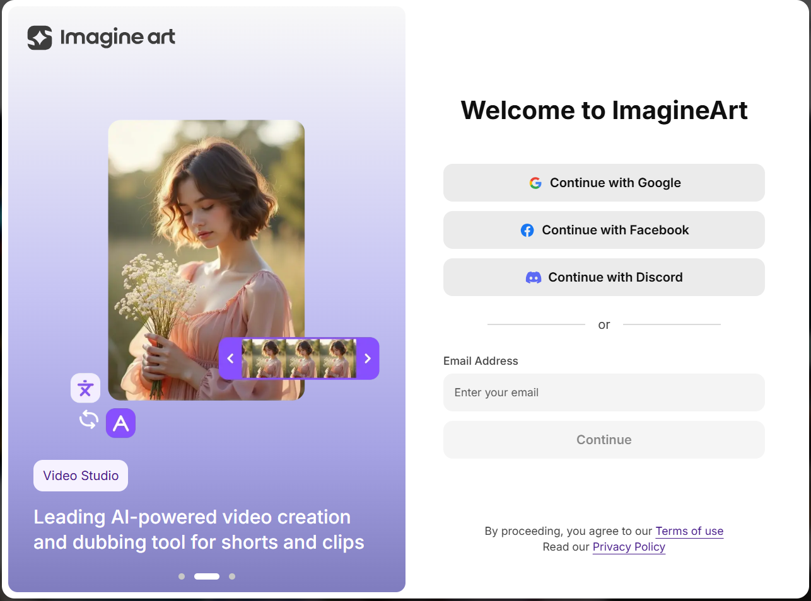The image size is (811, 601).
Task: Click the Google logo icon
Action: (x=535, y=183)
